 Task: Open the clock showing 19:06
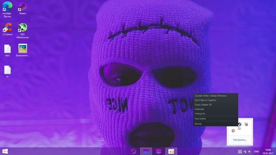(268, 152)
